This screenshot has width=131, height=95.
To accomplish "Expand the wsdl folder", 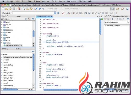I will click(x=2, y=22).
